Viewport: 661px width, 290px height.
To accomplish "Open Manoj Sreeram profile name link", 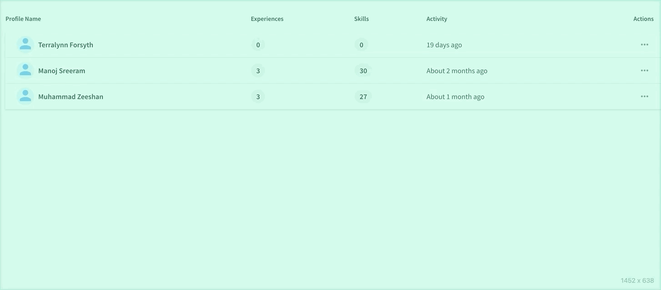I will pos(61,70).
